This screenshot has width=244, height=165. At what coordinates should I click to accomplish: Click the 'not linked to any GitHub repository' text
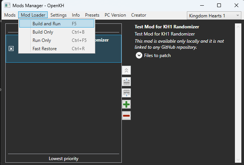(x=179, y=44)
